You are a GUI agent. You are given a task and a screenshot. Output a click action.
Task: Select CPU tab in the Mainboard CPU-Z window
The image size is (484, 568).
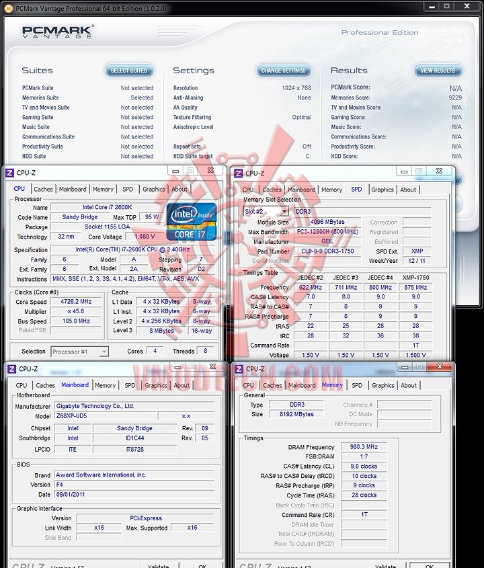[x=22, y=385]
